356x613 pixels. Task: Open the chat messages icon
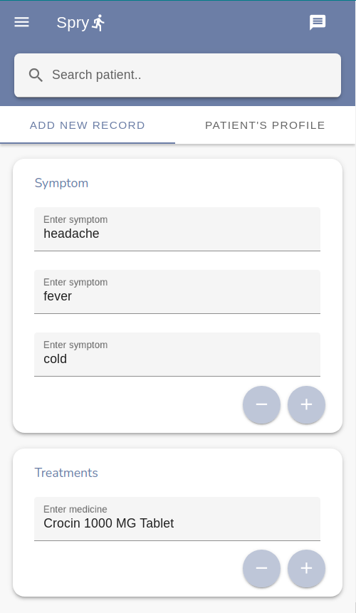tap(318, 23)
